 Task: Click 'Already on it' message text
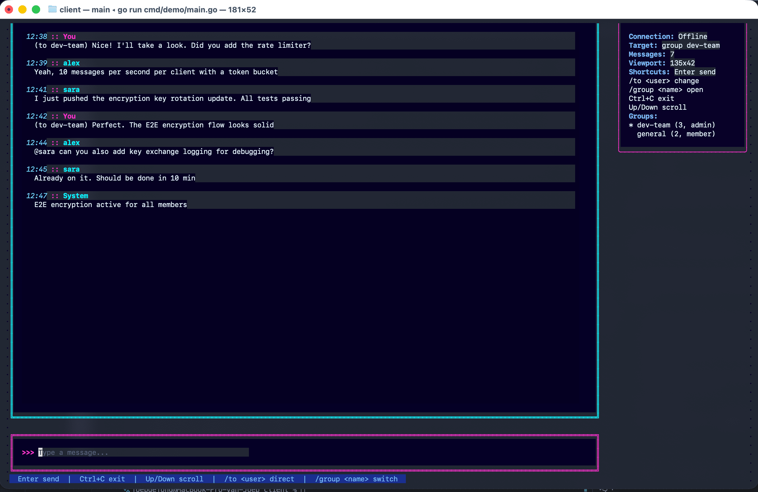pos(115,178)
